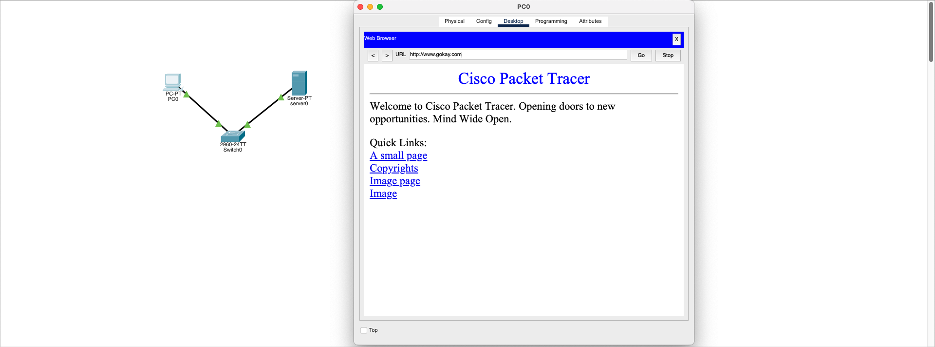Select the PC0 computer icon
The image size is (935, 347).
pyautogui.click(x=172, y=82)
